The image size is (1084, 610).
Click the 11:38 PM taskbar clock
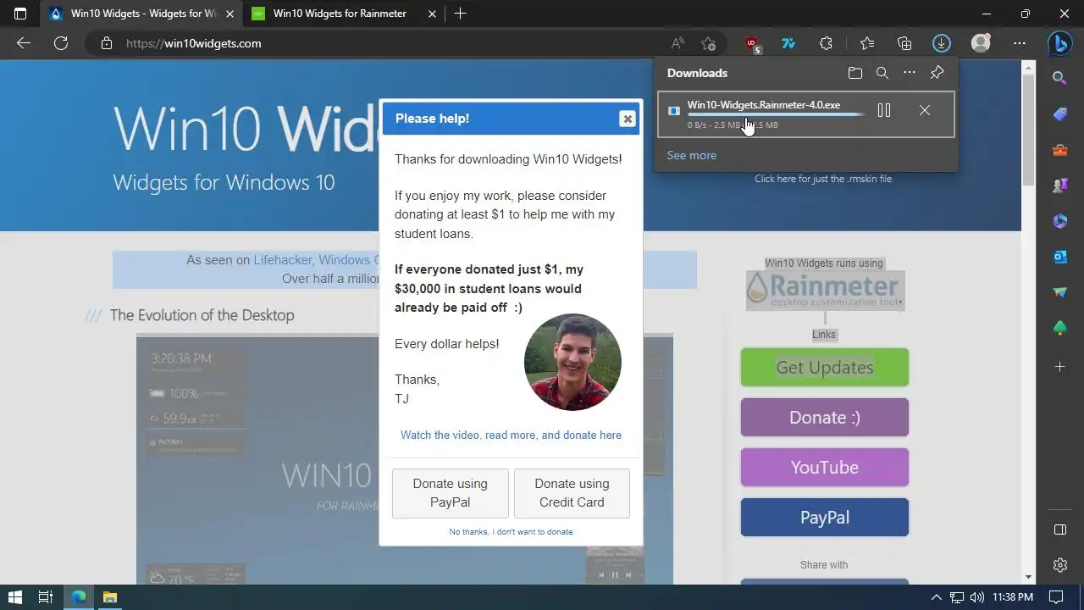tap(1012, 597)
